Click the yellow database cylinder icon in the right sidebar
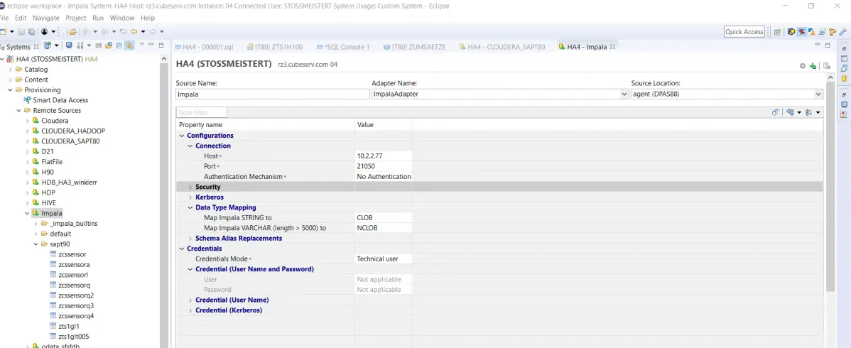This screenshot has height=348, width=851. click(x=844, y=79)
